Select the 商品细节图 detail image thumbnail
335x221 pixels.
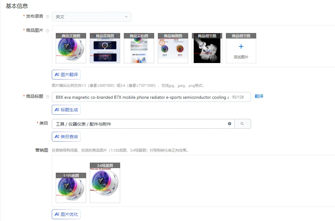pyautogui.click(x=207, y=48)
